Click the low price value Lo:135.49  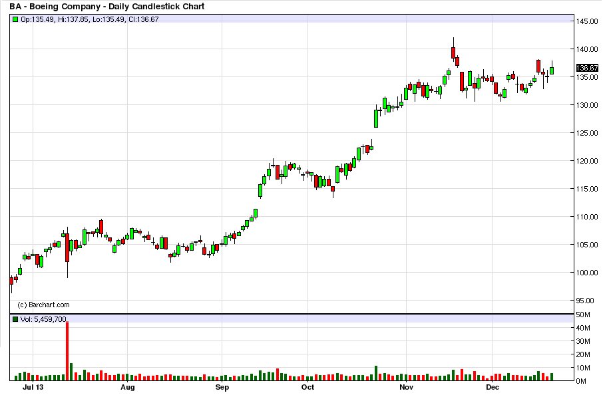click(x=108, y=19)
